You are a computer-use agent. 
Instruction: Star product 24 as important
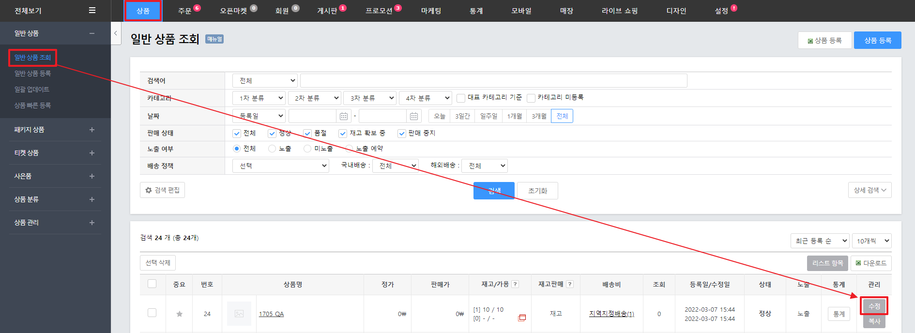[x=180, y=314]
